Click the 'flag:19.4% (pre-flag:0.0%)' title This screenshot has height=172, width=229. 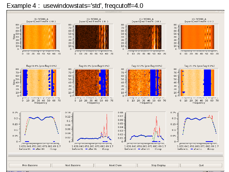click(x=42, y=66)
